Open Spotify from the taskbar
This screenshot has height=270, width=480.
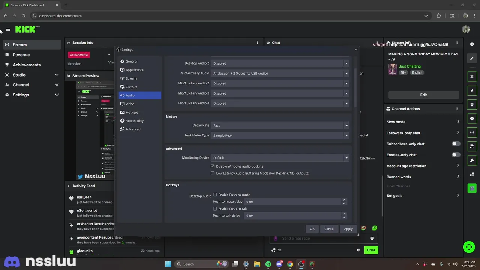(x=268, y=264)
